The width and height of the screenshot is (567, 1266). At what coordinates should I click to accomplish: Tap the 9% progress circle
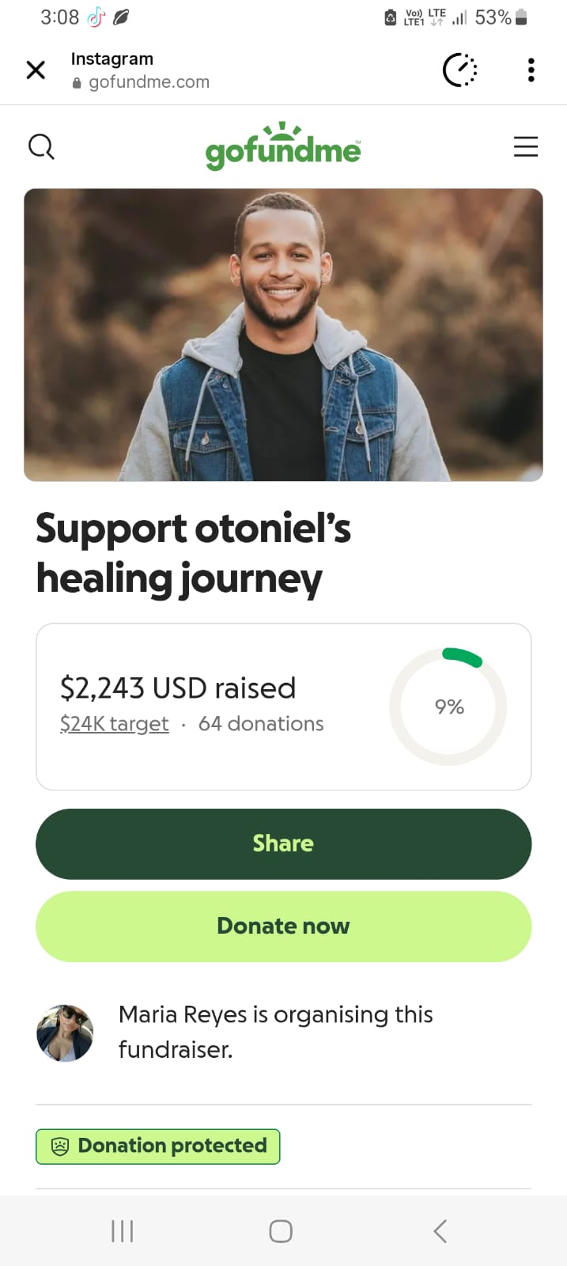(448, 707)
